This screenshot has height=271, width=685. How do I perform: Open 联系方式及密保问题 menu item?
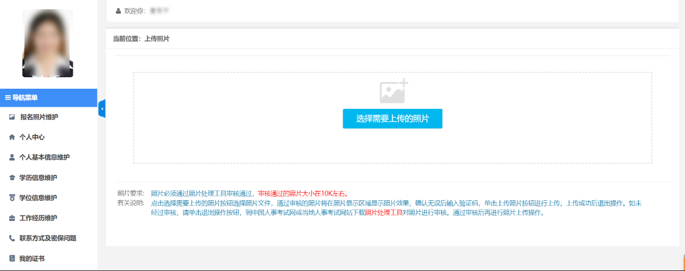(x=48, y=238)
